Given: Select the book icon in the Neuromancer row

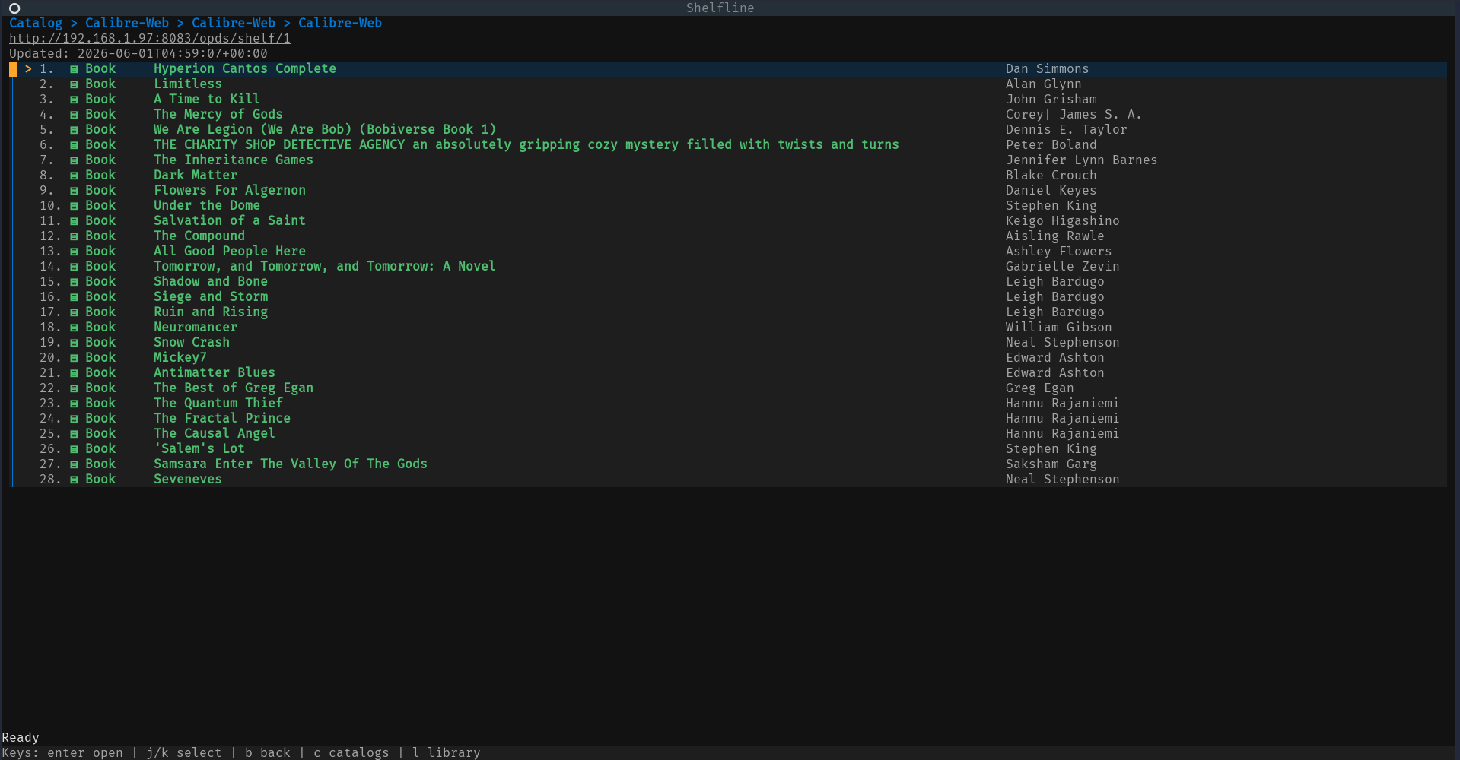Looking at the screenshot, I should click(74, 328).
